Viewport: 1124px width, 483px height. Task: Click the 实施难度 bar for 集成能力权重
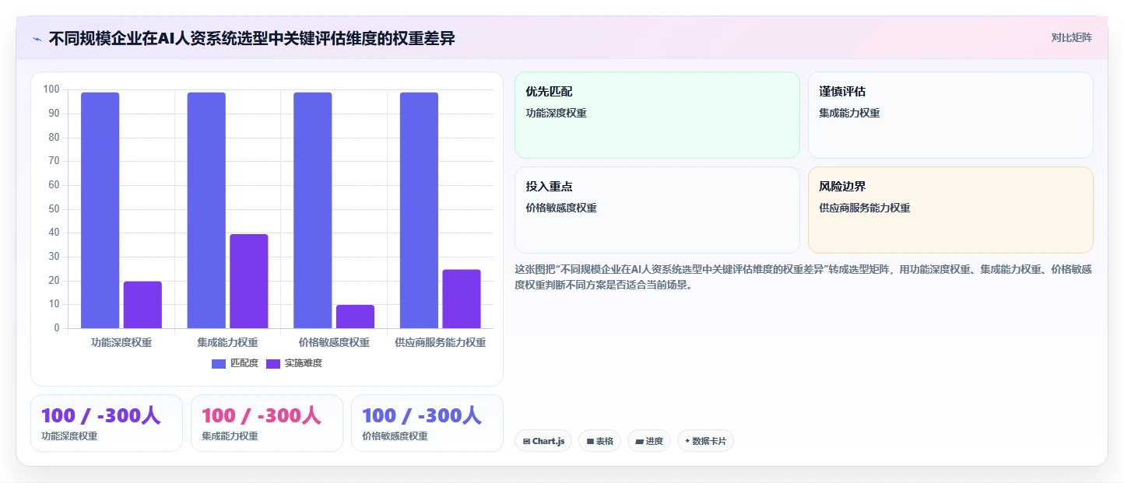click(x=249, y=281)
